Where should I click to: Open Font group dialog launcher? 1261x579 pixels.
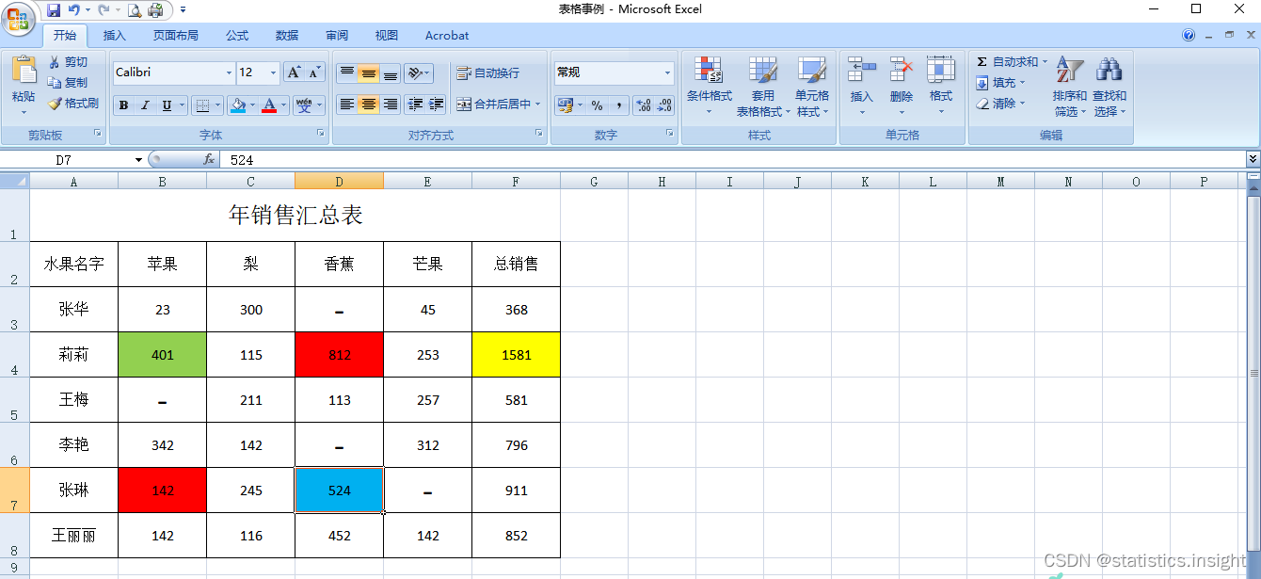pyautogui.click(x=321, y=135)
